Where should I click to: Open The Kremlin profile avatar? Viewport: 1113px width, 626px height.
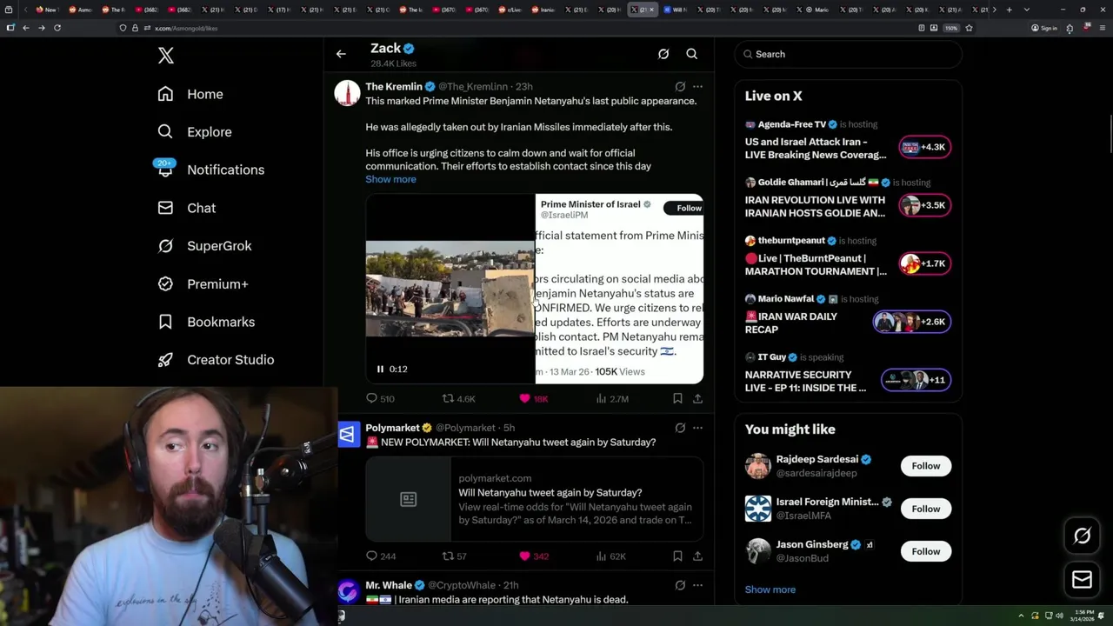pos(348,92)
